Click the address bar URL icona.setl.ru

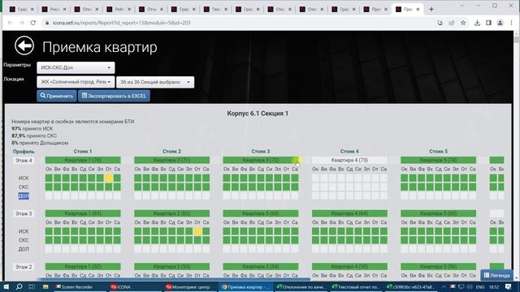click(121, 23)
